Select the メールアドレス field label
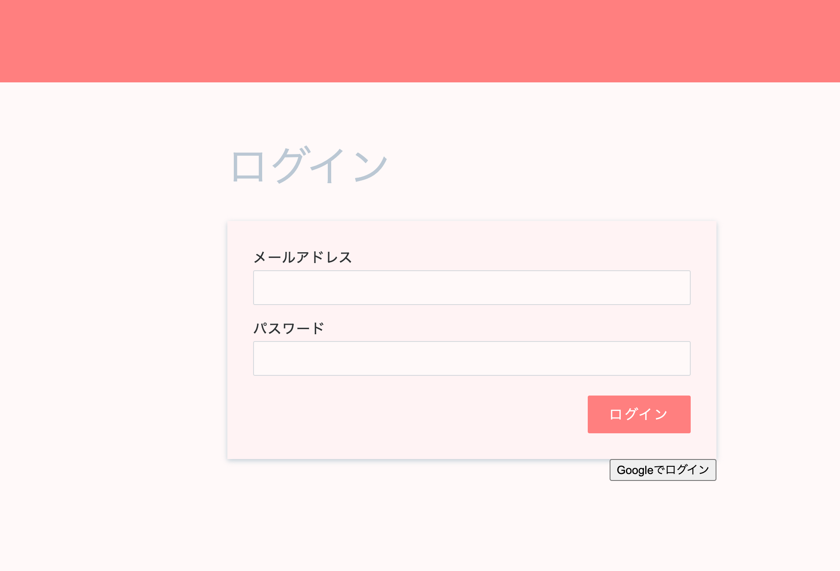Image resolution: width=840 pixels, height=571 pixels. 302,257
